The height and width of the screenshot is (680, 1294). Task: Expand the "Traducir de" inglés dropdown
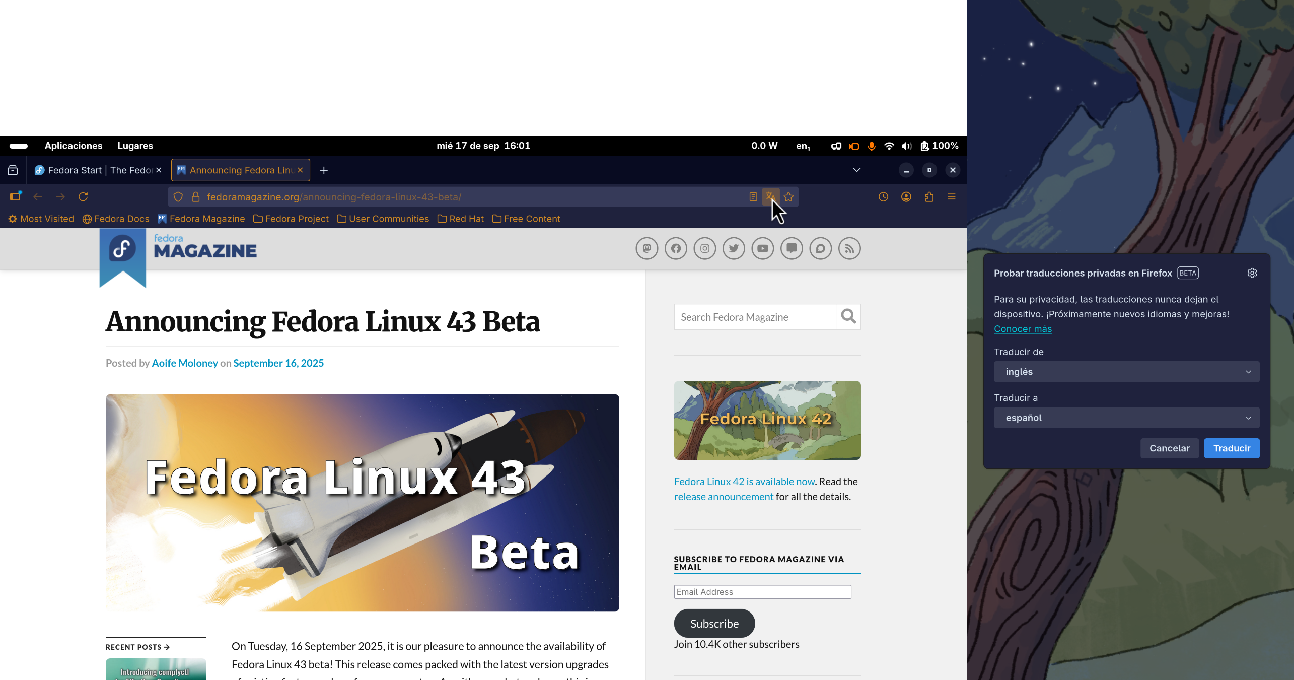(x=1126, y=372)
